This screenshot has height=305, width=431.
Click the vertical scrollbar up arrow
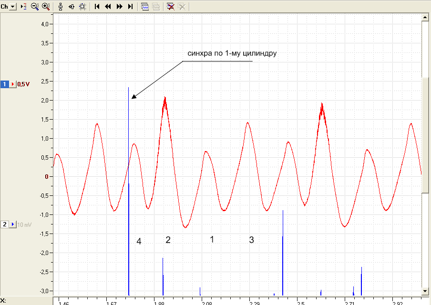pyautogui.click(x=425, y=17)
